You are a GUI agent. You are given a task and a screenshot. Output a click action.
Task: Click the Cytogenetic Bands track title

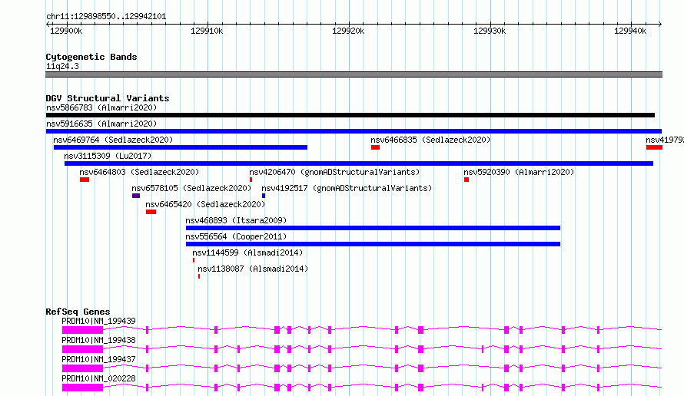click(91, 57)
